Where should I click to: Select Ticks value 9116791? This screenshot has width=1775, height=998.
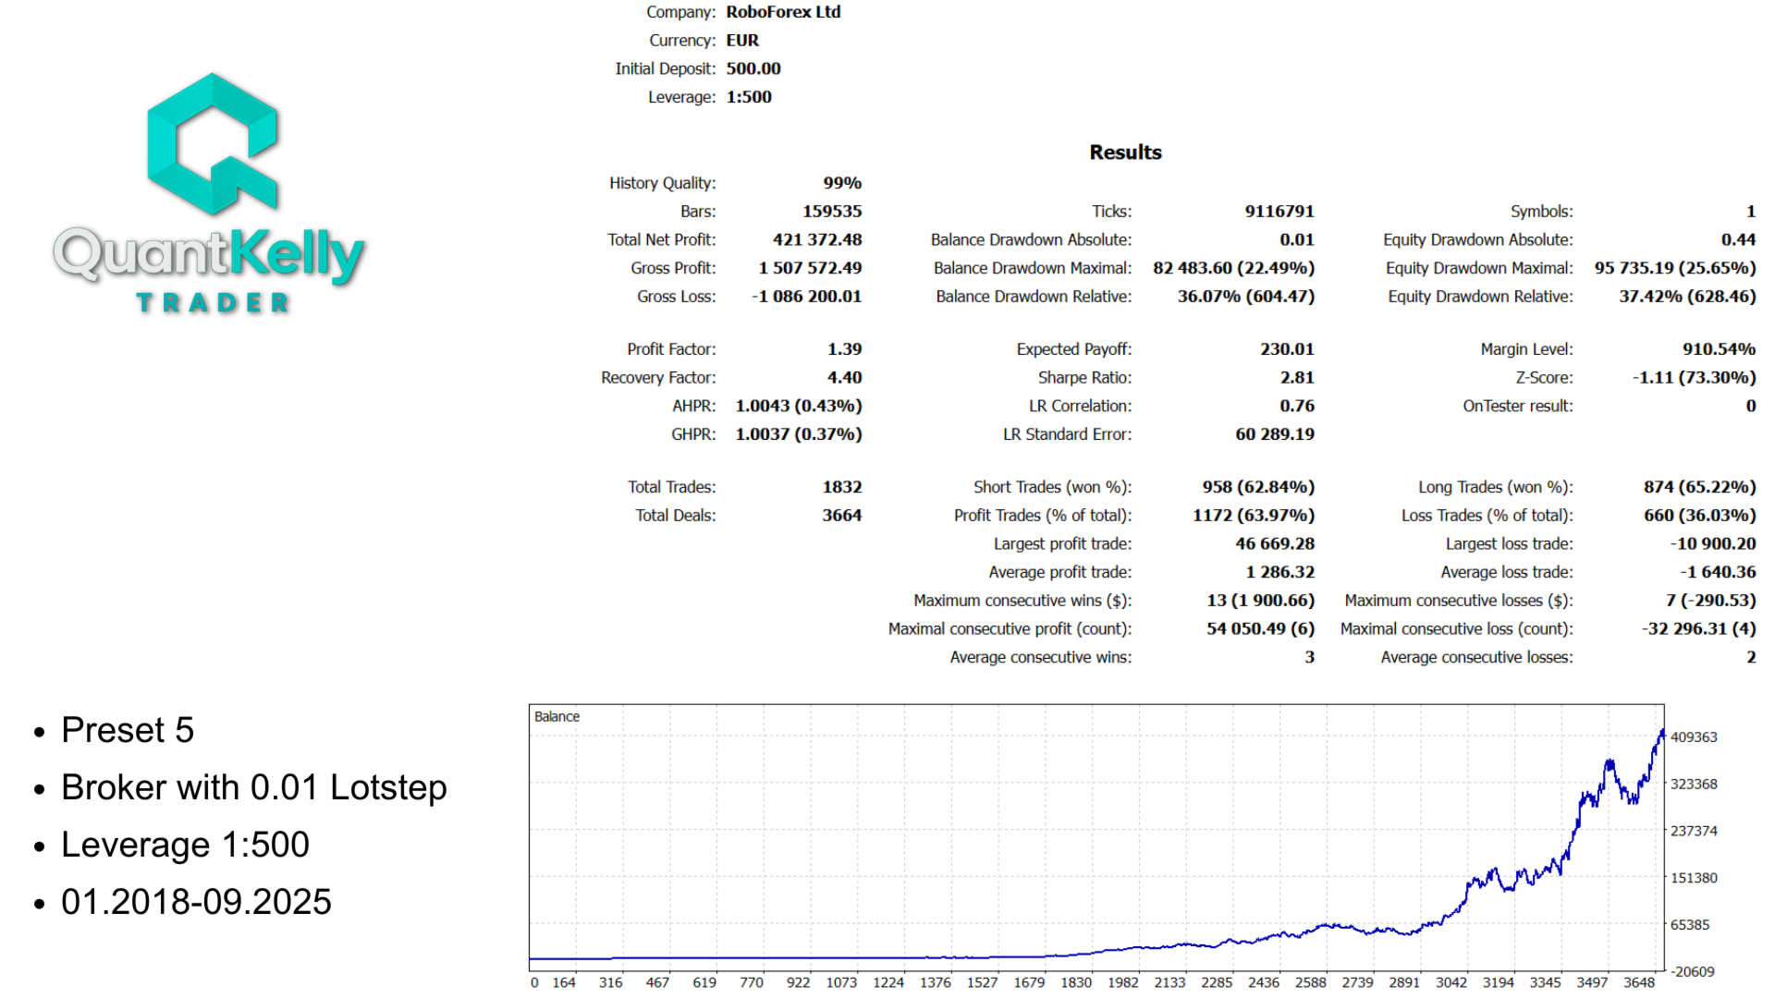pos(1279,212)
